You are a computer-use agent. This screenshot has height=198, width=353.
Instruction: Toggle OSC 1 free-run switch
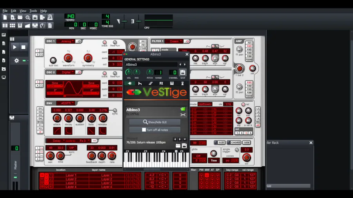[x=115, y=42]
